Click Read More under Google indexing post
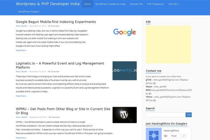The width and height of the screenshot is (210, 140). coord(21,50)
